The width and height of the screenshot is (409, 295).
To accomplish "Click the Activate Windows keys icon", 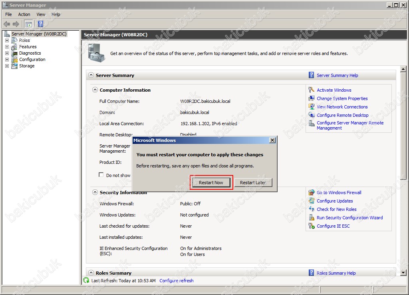I will [x=312, y=90].
